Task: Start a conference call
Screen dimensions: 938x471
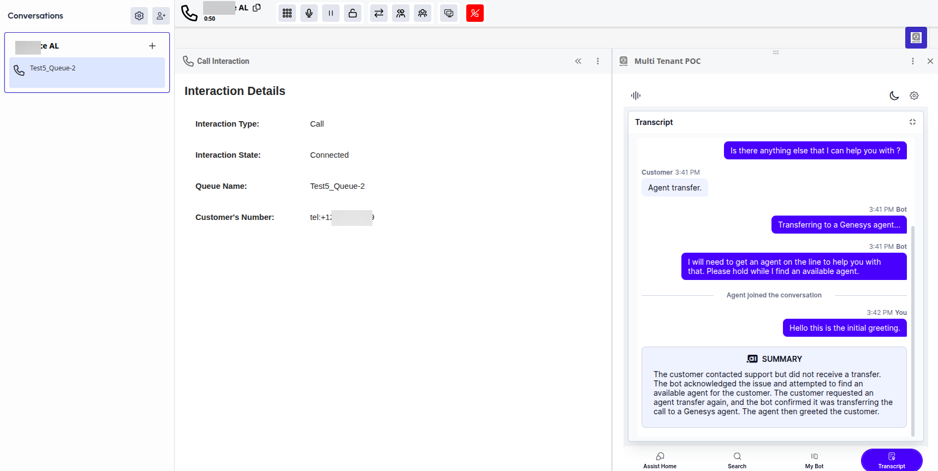Action: [423, 13]
